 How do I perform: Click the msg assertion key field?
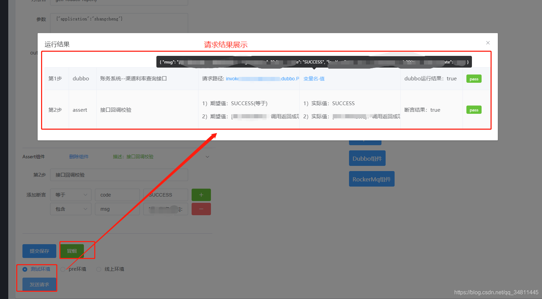coord(117,209)
